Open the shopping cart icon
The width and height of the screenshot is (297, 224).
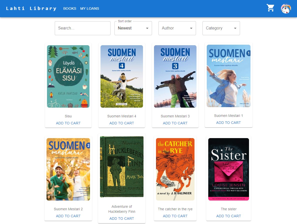pos(270,8)
